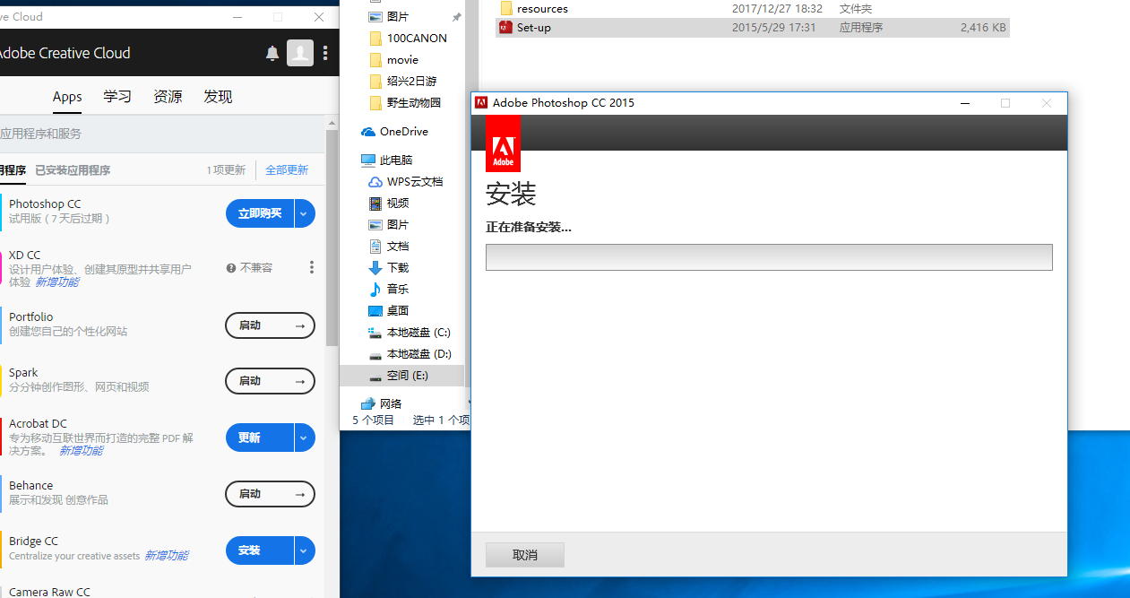This screenshot has height=598, width=1130.
Task: Click the Set-up file name
Action: (x=534, y=28)
